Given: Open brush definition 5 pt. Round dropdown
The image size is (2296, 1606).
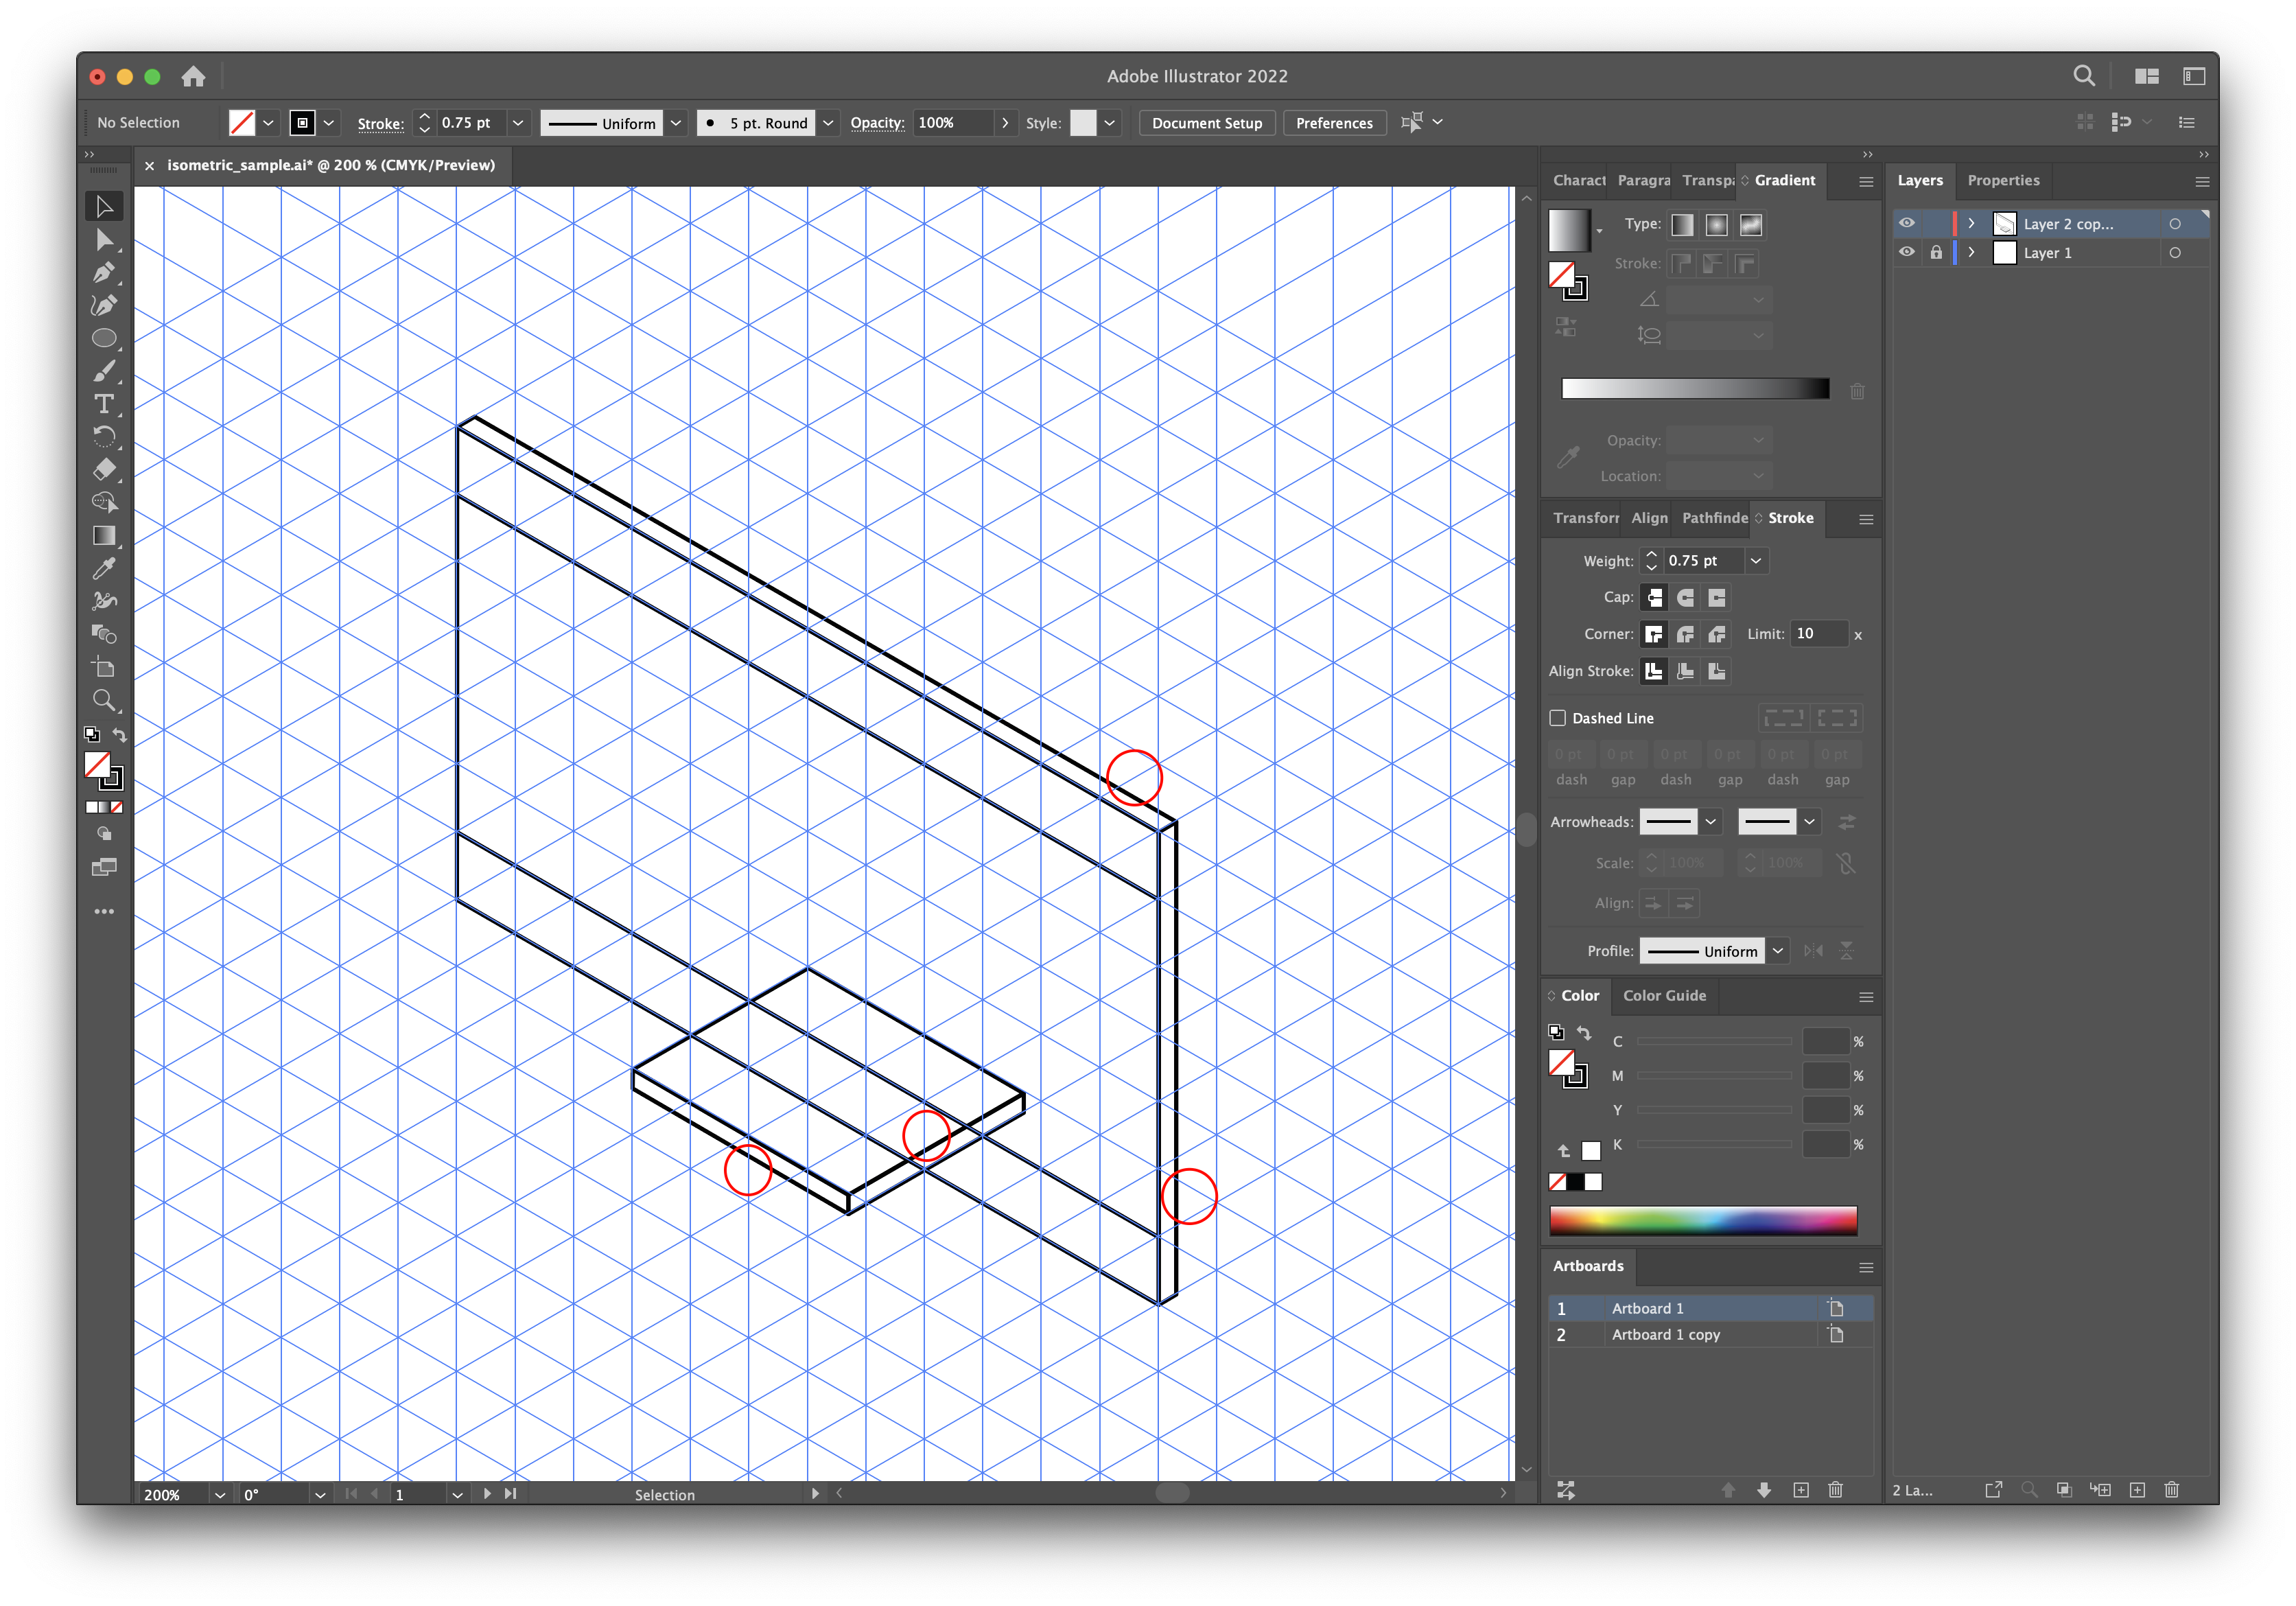Looking at the screenshot, I should click(x=828, y=123).
